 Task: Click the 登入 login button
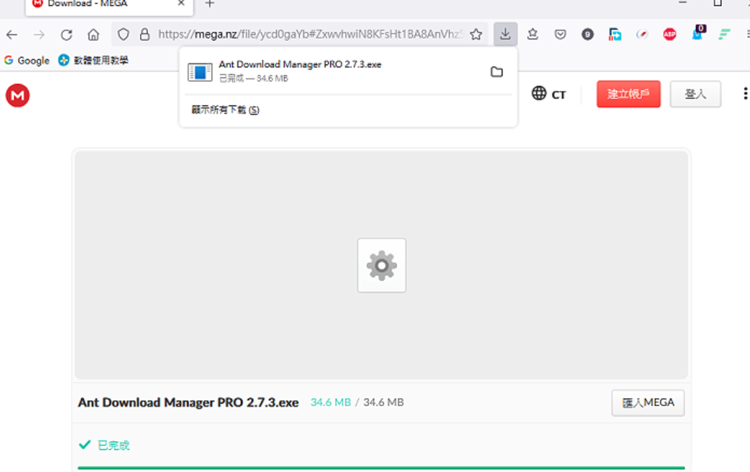(695, 93)
